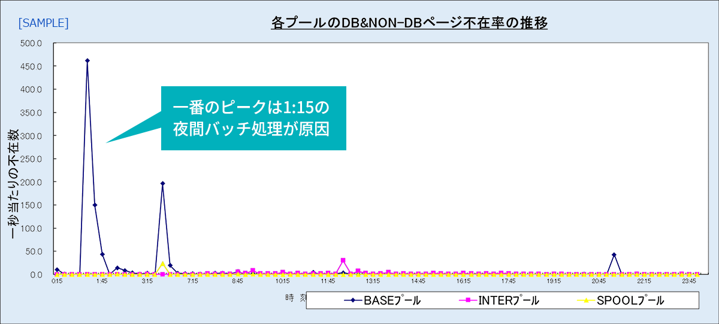
Task: Click x-axis label 10:15
Action: [283, 281]
